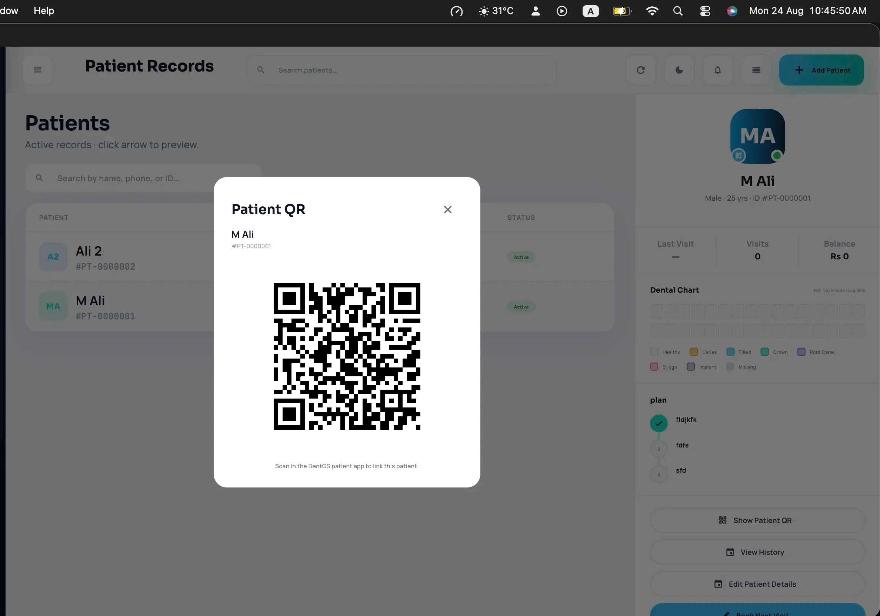This screenshot has height=616, width=880.
Task: Click the magnifier icon in the top search bar
Action: [261, 70]
